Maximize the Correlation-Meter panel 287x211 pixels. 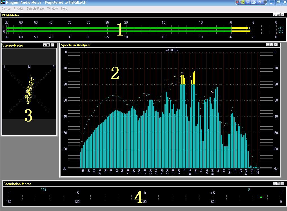[278, 183]
